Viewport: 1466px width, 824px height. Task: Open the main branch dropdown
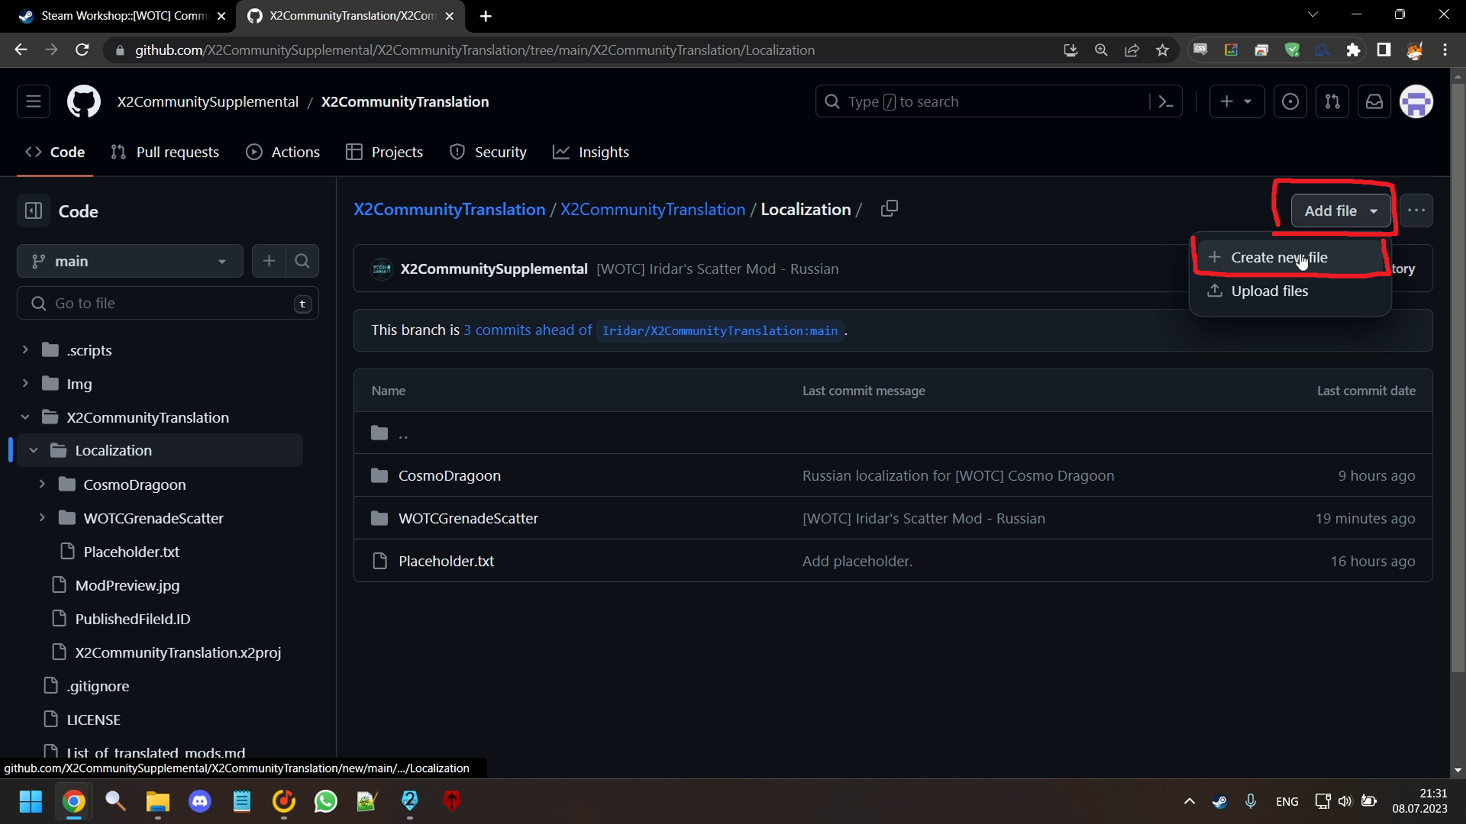130,261
